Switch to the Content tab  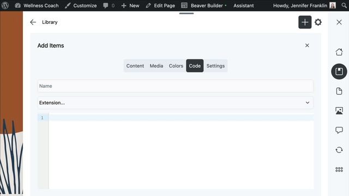pyautogui.click(x=135, y=66)
